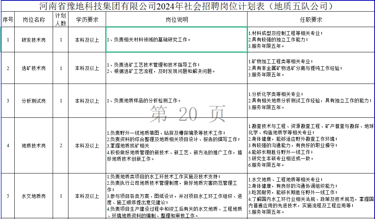Select the 地质技术岗 cell
The width and height of the screenshot is (375, 219).
(34, 146)
